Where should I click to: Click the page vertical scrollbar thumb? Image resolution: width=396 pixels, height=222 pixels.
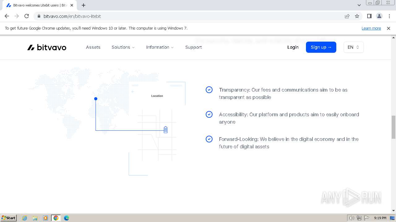coord(394,127)
